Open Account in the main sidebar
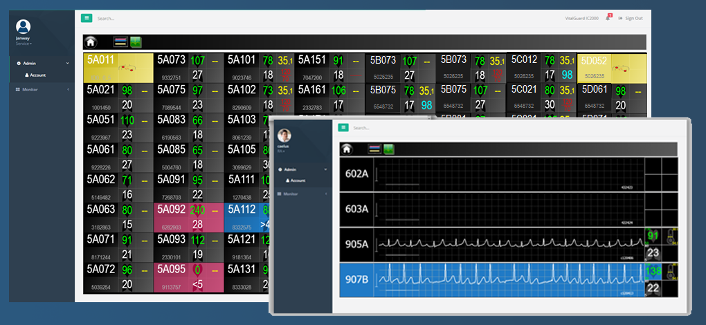The width and height of the screenshot is (706, 325). tap(37, 75)
